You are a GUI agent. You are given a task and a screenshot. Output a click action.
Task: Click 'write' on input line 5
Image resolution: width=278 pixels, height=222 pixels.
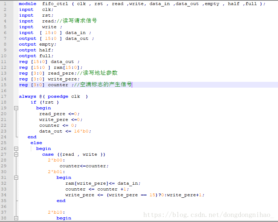49,27
